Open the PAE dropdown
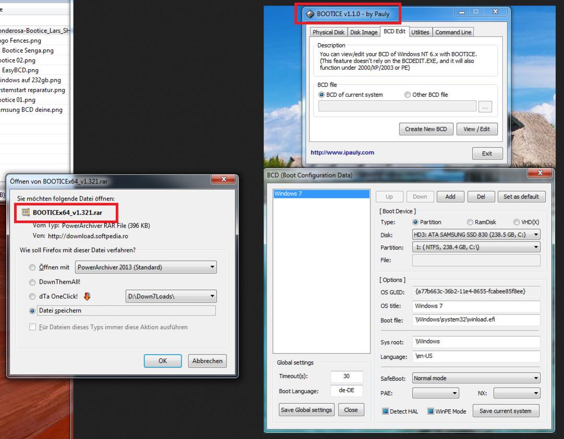 (x=436, y=393)
